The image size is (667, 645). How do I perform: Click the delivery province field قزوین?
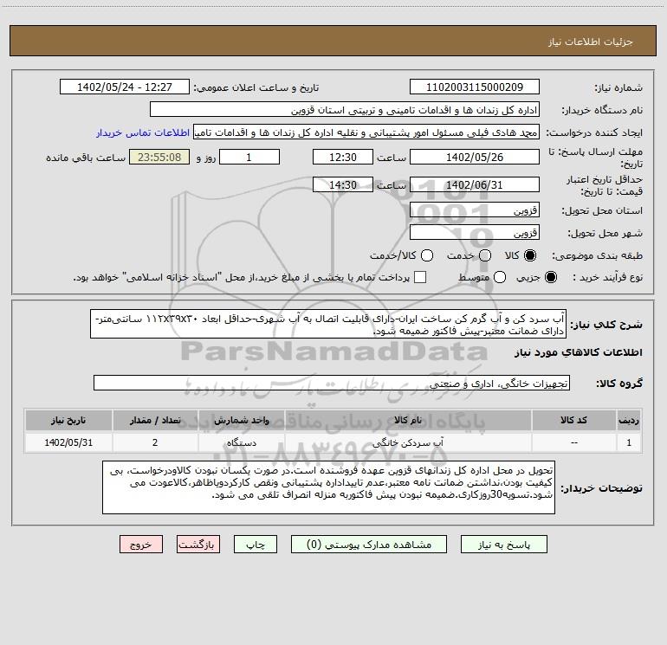click(475, 210)
